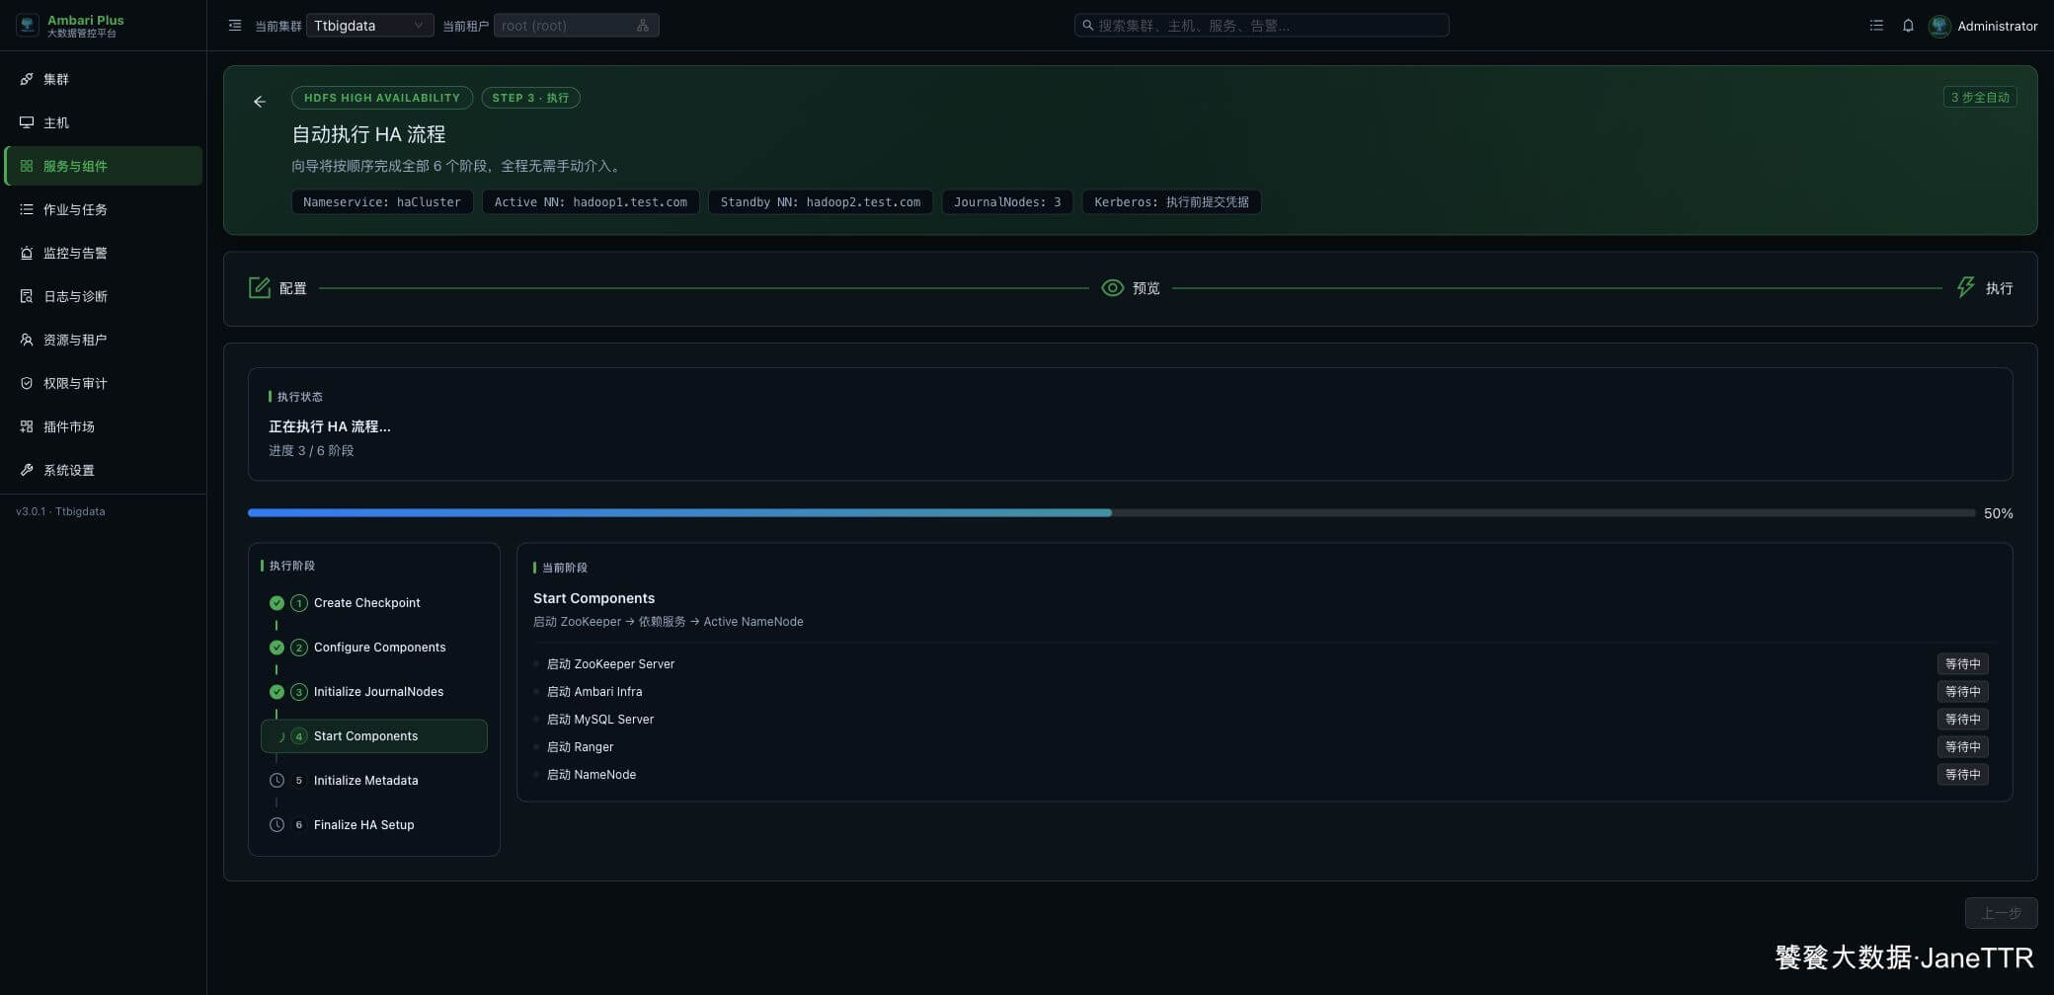Viewport: 2054px width, 995px height.
Task: Open 插件市场 in the sidebar
Action: point(103,426)
